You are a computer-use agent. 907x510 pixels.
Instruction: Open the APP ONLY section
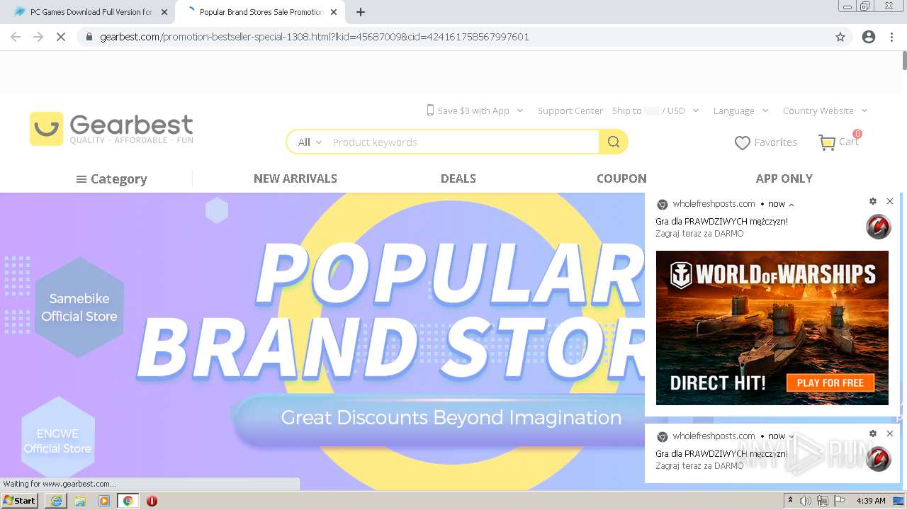coord(784,178)
